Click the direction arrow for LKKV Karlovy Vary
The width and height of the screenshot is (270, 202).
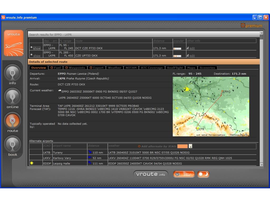[x=90, y=157]
